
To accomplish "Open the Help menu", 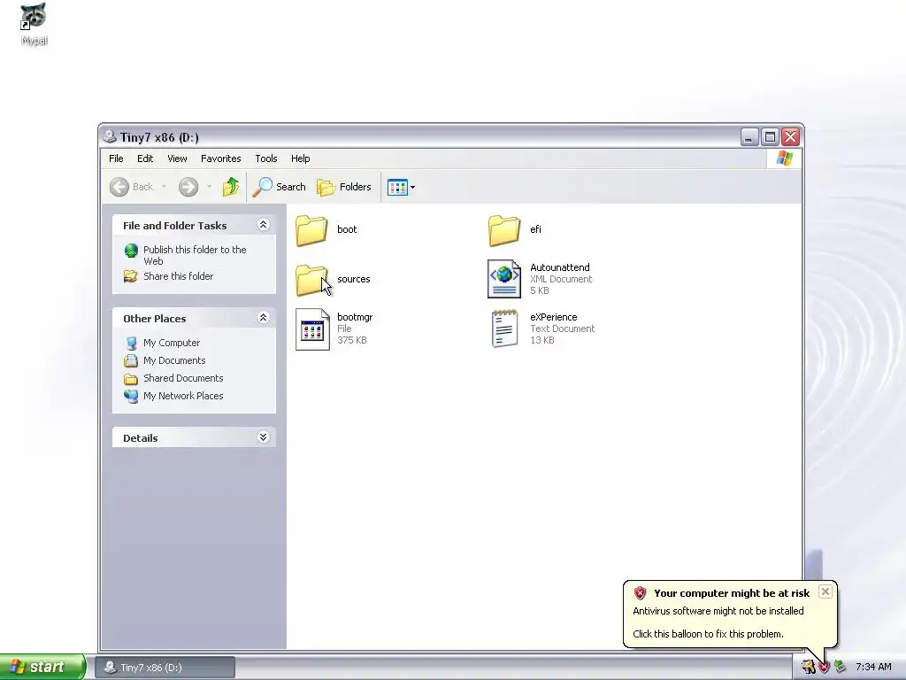I will pos(301,158).
